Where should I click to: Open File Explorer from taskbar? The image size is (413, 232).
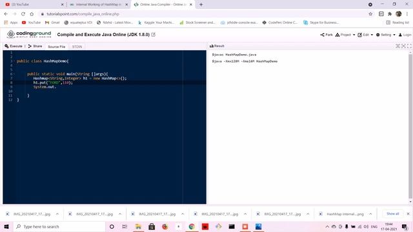(x=138, y=226)
